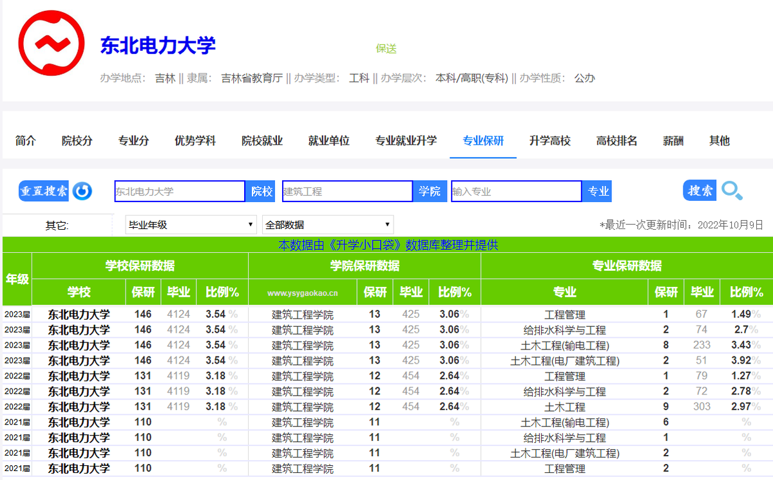Click the 保送 green link
This screenshot has width=773, height=480.
pos(386,48)
